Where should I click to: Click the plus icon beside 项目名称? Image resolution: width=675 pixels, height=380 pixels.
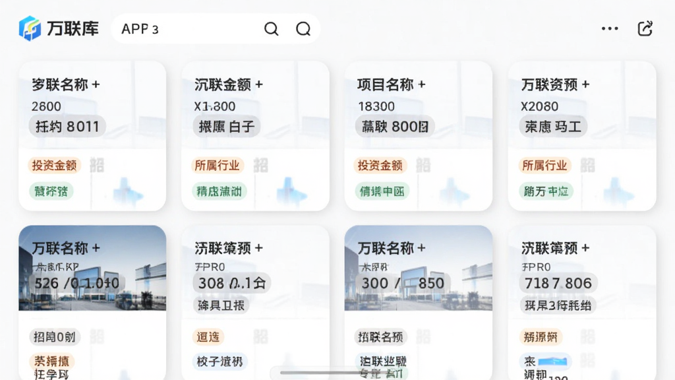click(x=422, y=84)
